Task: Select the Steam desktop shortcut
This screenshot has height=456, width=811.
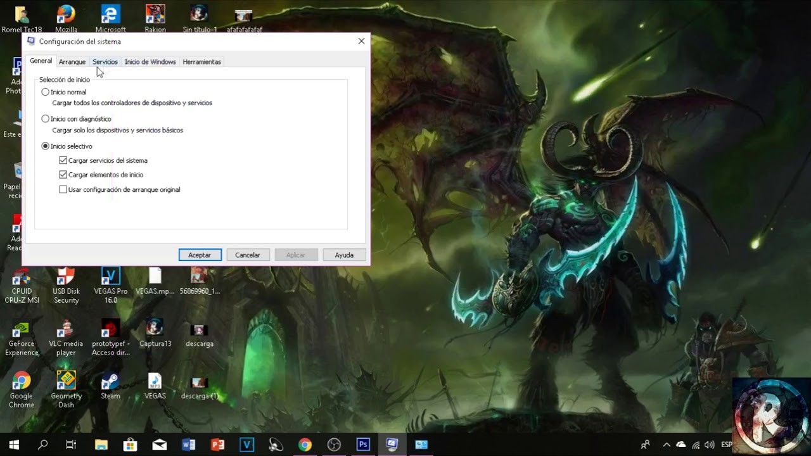Action: coord(110,386)
